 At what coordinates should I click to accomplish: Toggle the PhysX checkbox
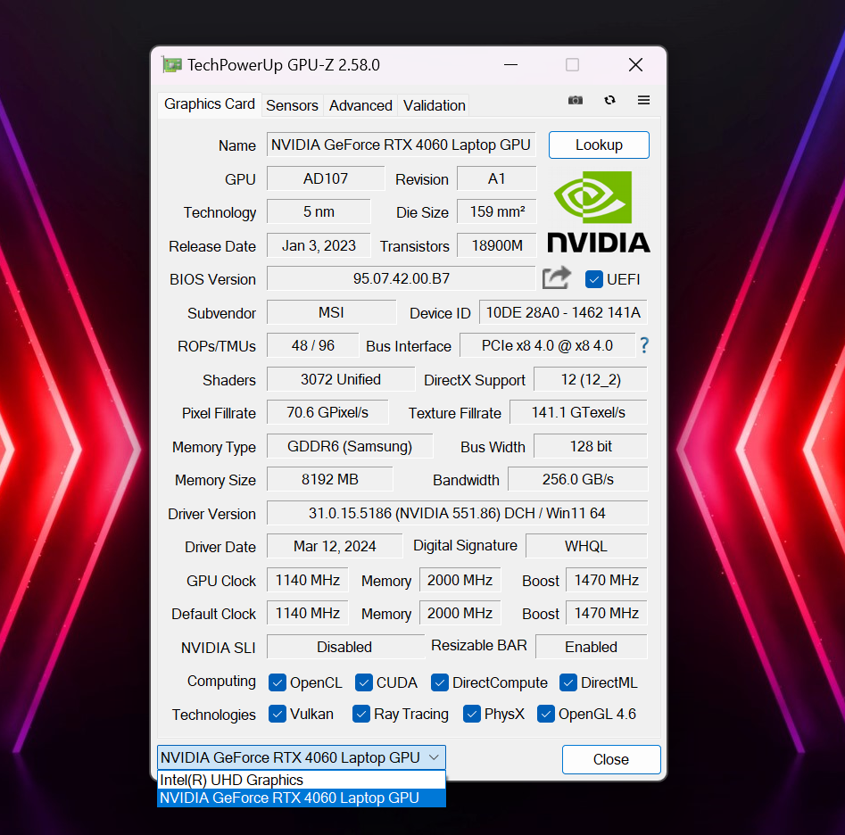[471, 714]
